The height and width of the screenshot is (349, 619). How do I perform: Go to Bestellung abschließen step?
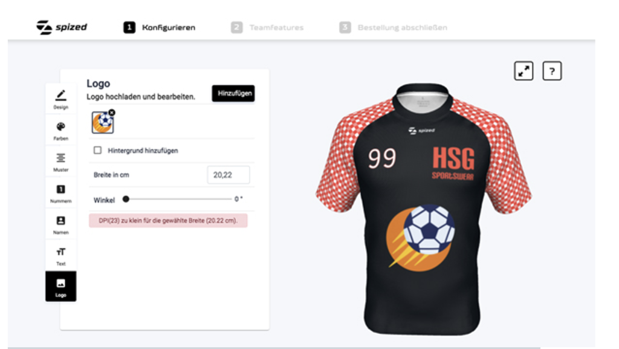394,27
